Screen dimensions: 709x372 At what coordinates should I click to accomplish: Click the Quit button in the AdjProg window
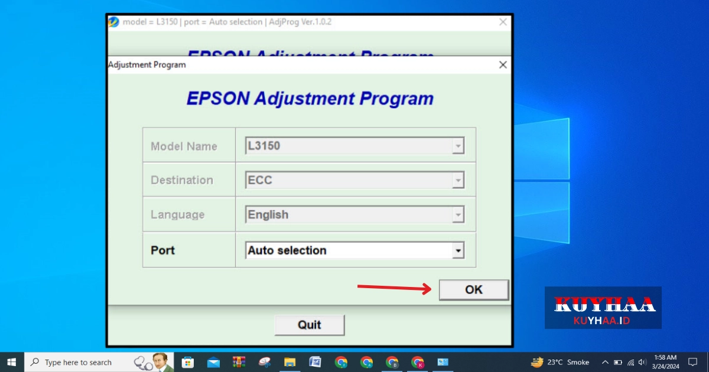coord(310,325)
